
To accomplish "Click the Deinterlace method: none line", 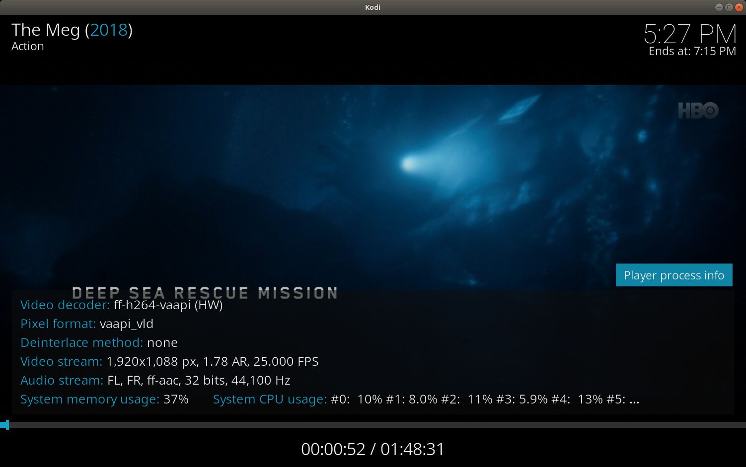I will (99, 342).
